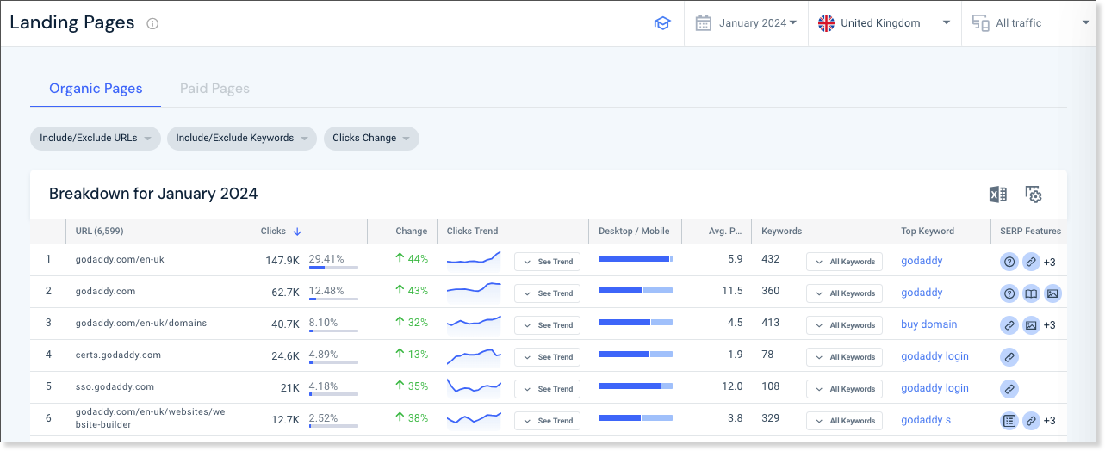
Task: Open Include/Exclude Keywords filter
Action: pyautogui.click(x=242, y=139)
